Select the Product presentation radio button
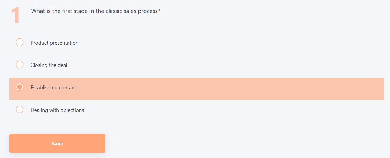Image resolution: width=390 pixels, height=158 pixels. (x=19, y=43)
